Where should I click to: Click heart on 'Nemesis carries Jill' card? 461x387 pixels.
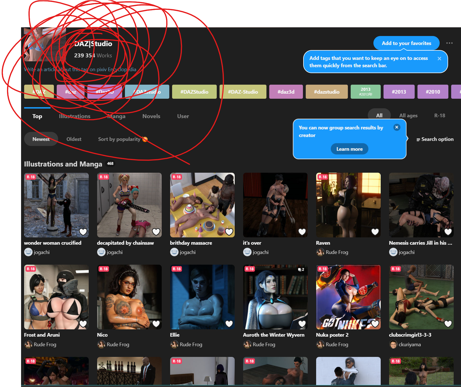point(448,232)
